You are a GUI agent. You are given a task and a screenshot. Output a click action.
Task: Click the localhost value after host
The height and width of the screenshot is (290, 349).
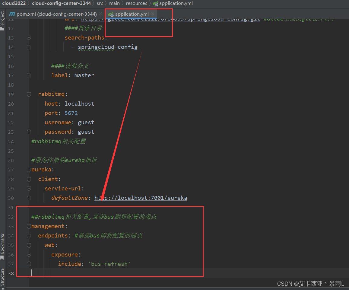pos(79,104)
